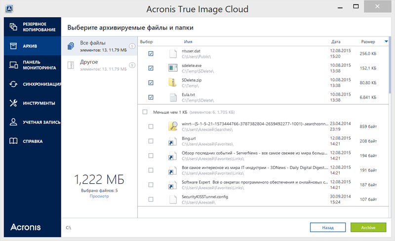The height and width of the screenshot is (241, 395).
Task: Click the SDelete.zip file name
Action: [x=192, y=80]
